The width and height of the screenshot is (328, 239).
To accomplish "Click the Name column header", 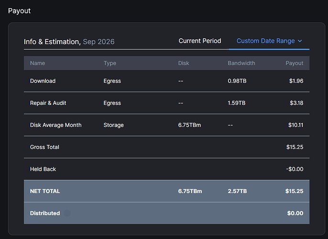I will [x=37, y=63].
